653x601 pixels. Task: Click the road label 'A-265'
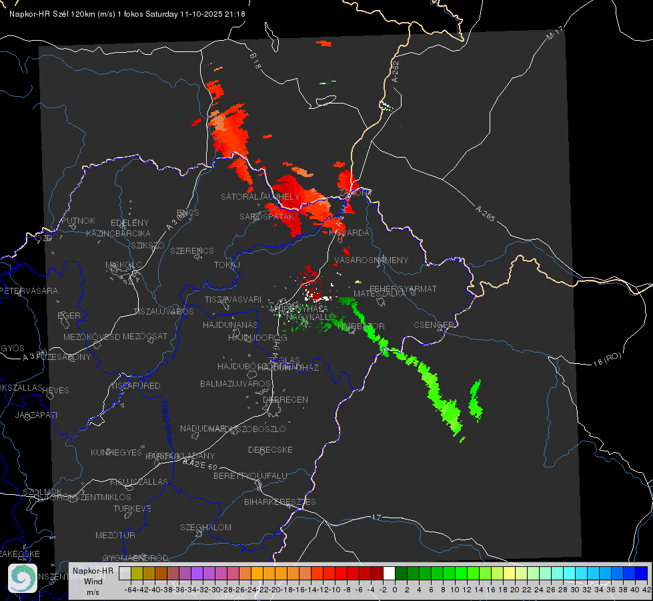(x=485, y=214)
